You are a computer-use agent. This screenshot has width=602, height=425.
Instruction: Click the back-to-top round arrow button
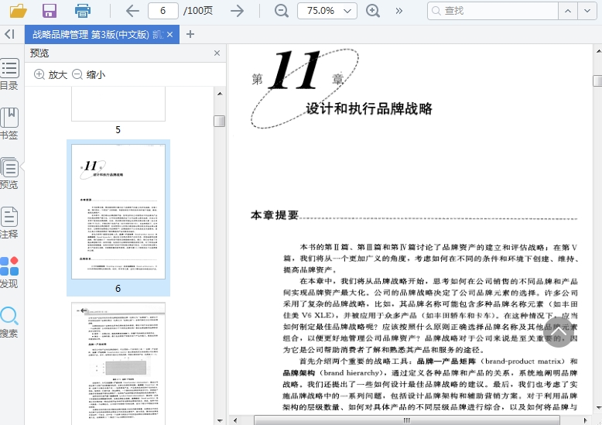(559, 332)
